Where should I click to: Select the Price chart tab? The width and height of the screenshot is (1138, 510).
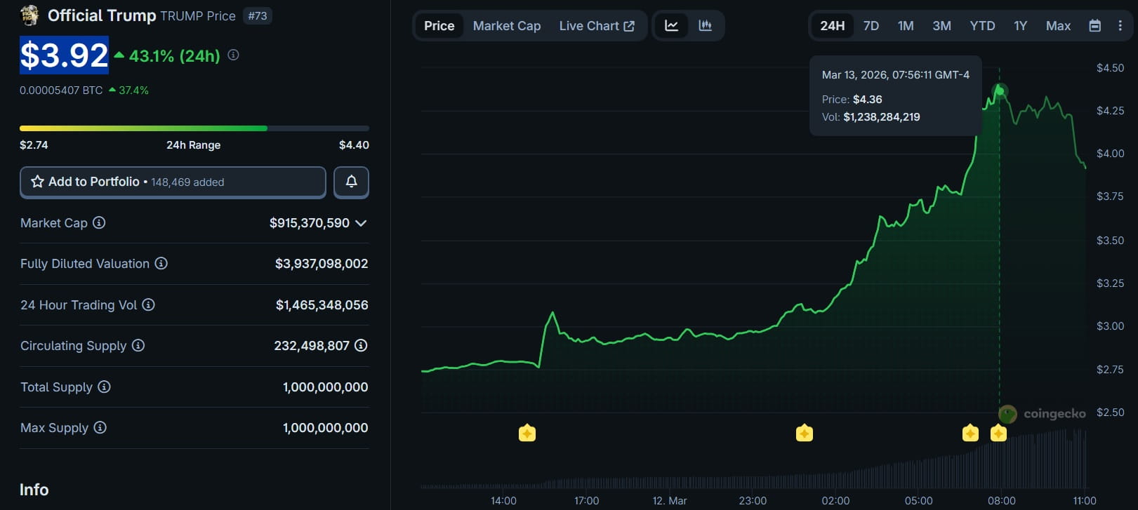coord(439,26)
